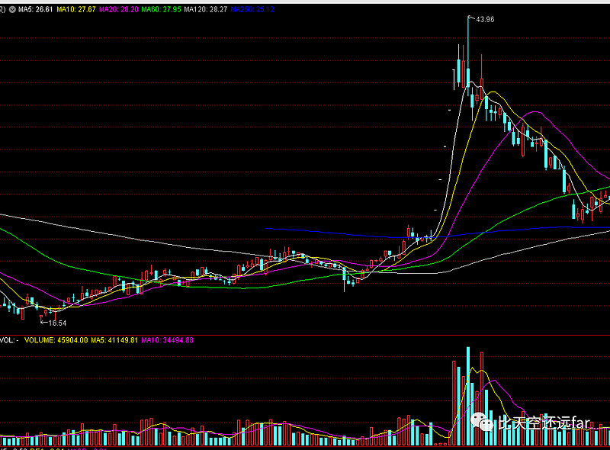610x450 pixels.
Task: Click the 43.96 high price marker
Action: coord(485,19)
